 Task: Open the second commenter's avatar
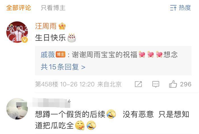(x=17, y=109)
